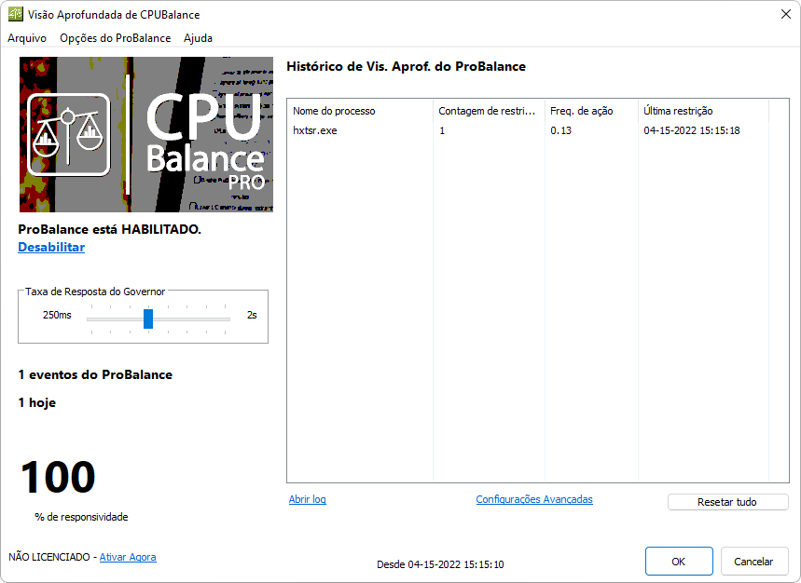Sort by Nome do processo column
The height and width of the screenshot is (583, 801).
[360, 111]
